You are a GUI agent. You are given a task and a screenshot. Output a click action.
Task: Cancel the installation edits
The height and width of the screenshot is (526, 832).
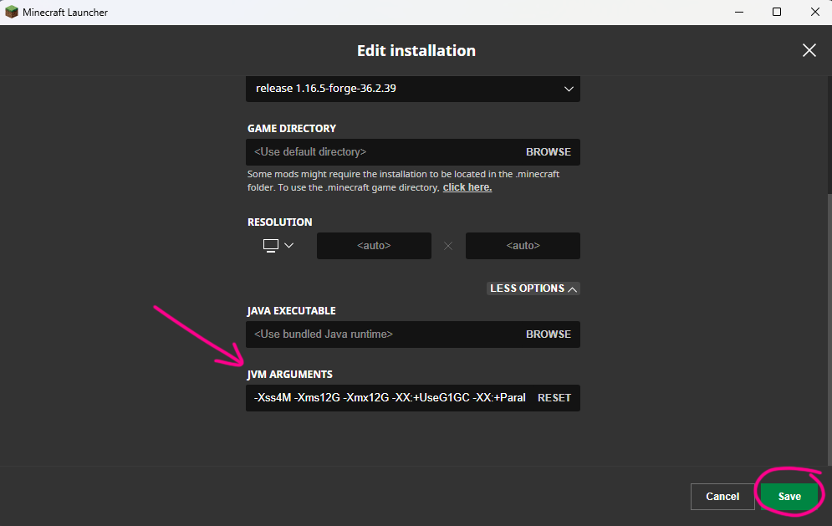722,497
